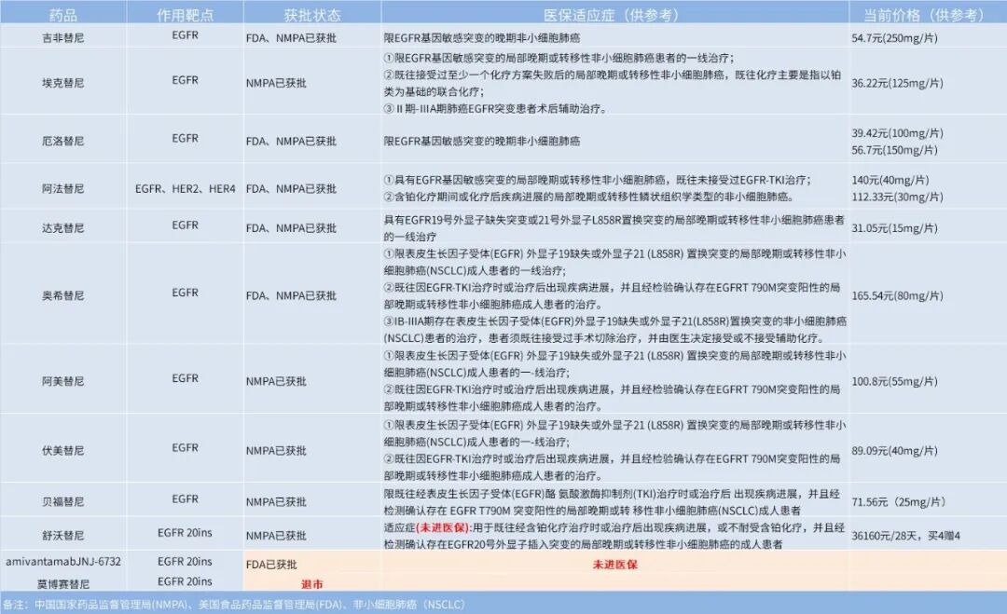The width and height of the screenshot is (1007, 614).
Task: Select drug name 厄洛替尼
Action: (63, 141)
